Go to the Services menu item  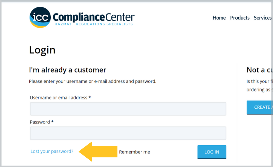(x=262, y=18)
